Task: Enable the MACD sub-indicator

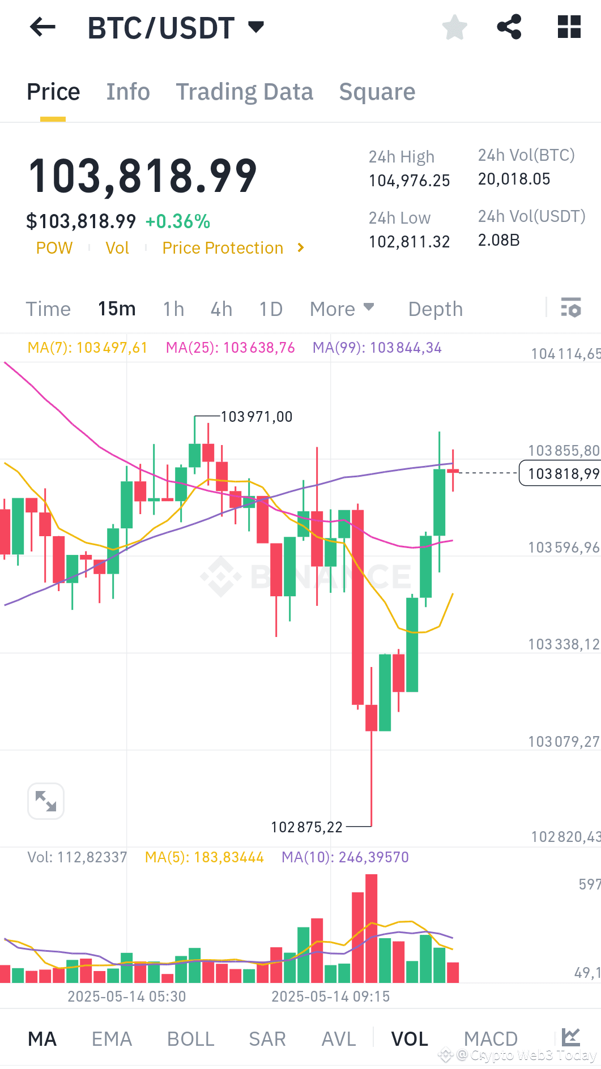Action: pos(491,1038)
